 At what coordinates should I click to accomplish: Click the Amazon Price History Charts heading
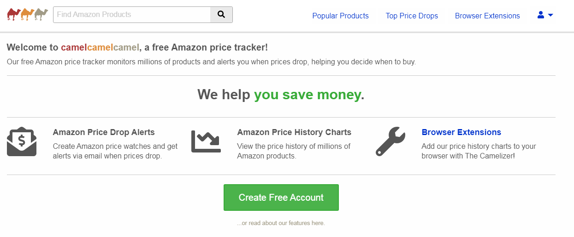click(294, 132)
